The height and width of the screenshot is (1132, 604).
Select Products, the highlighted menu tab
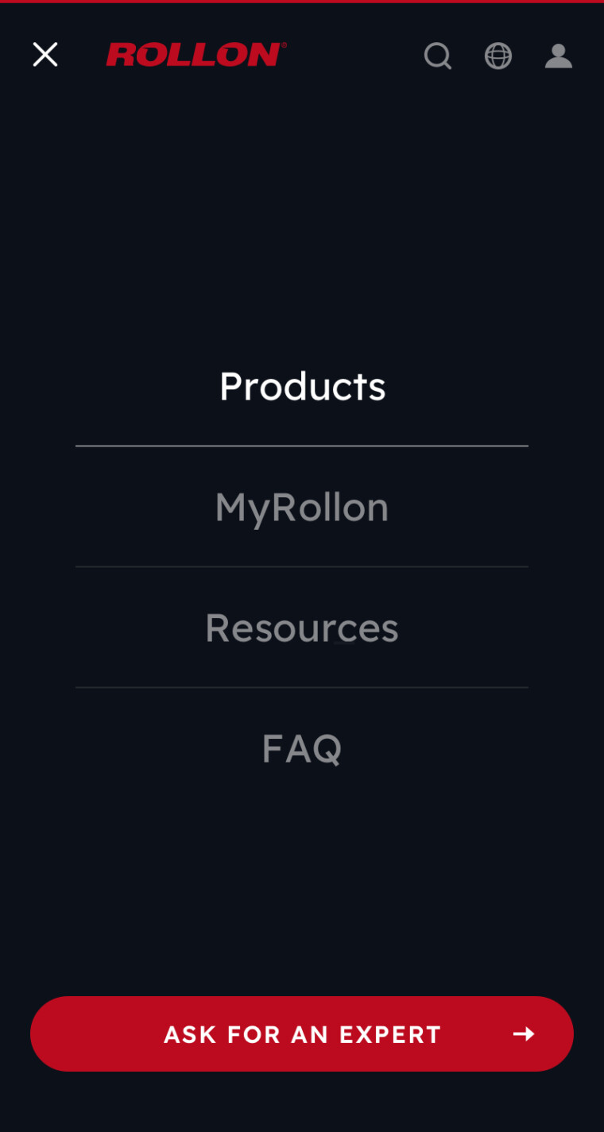[x=302, y=386]
